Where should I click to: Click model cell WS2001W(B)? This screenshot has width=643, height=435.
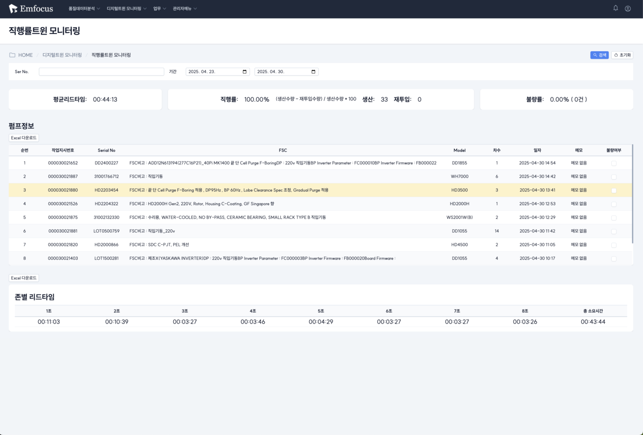(x=459, y=217)
